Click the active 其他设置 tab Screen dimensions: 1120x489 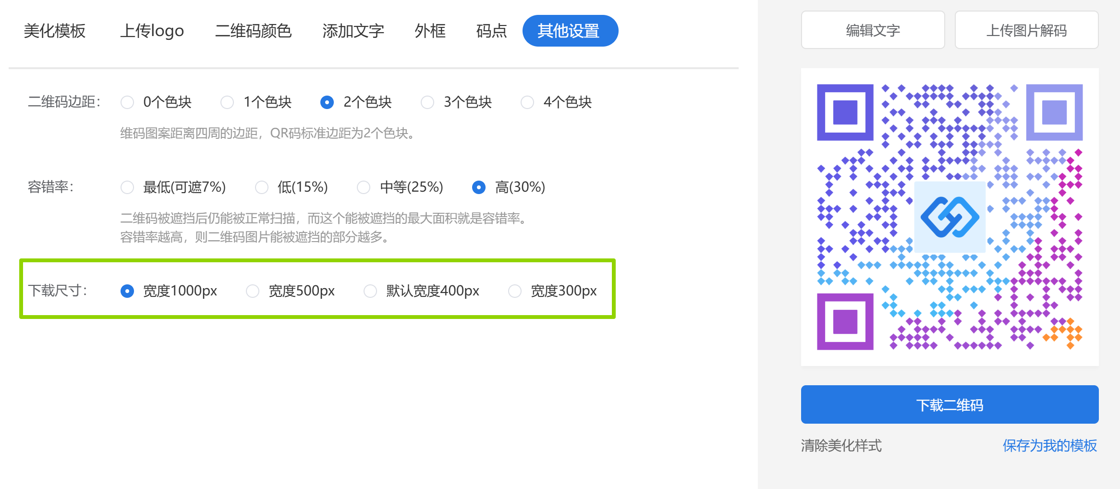tap(570, 31)
